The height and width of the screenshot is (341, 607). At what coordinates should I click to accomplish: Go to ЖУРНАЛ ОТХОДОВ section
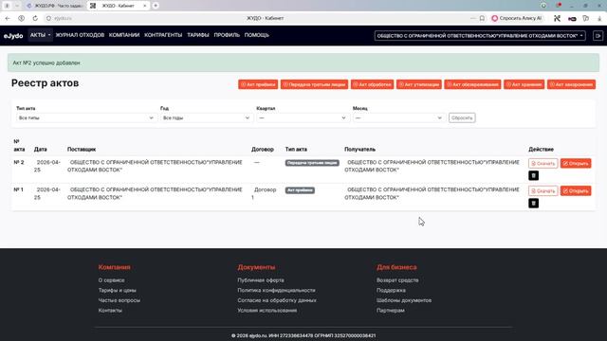(x=80, y=35)
